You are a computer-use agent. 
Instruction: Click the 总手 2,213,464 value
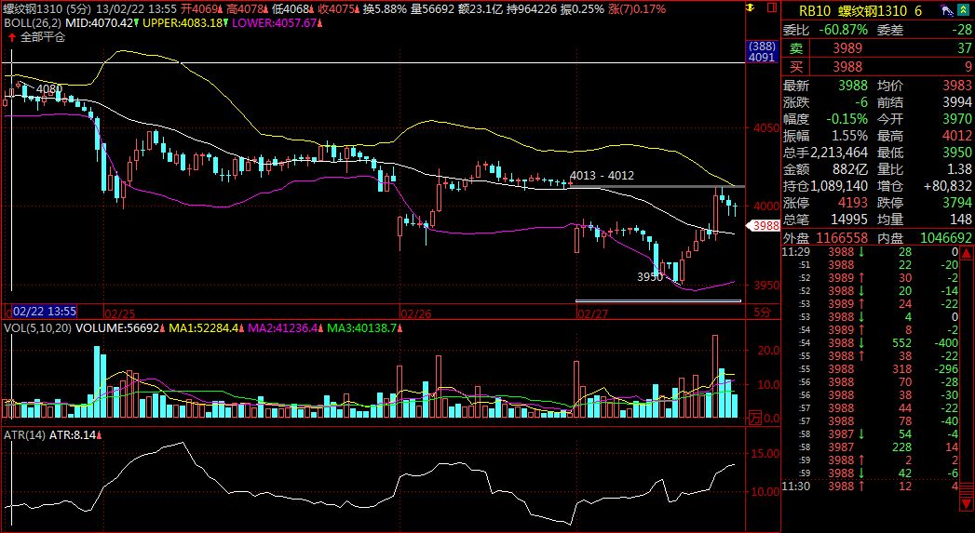839,153
